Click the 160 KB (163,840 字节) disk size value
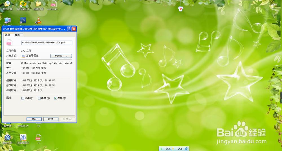This screenshot has width=282, height=151. click(34, 73)
